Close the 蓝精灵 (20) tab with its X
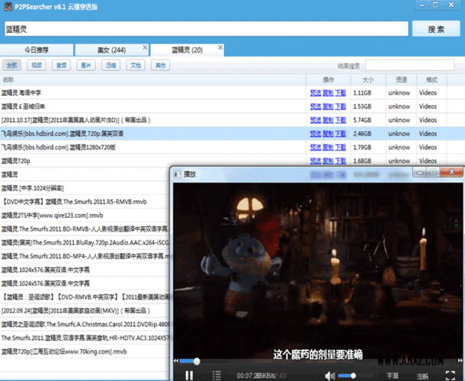Screen dimensions: 465x381 point(220,47)
